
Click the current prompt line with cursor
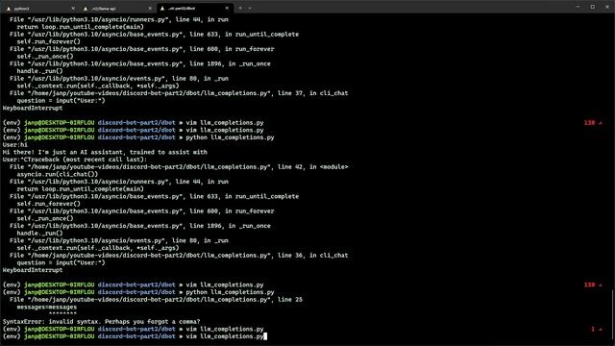pyautogui.click(x=135, y=336)
